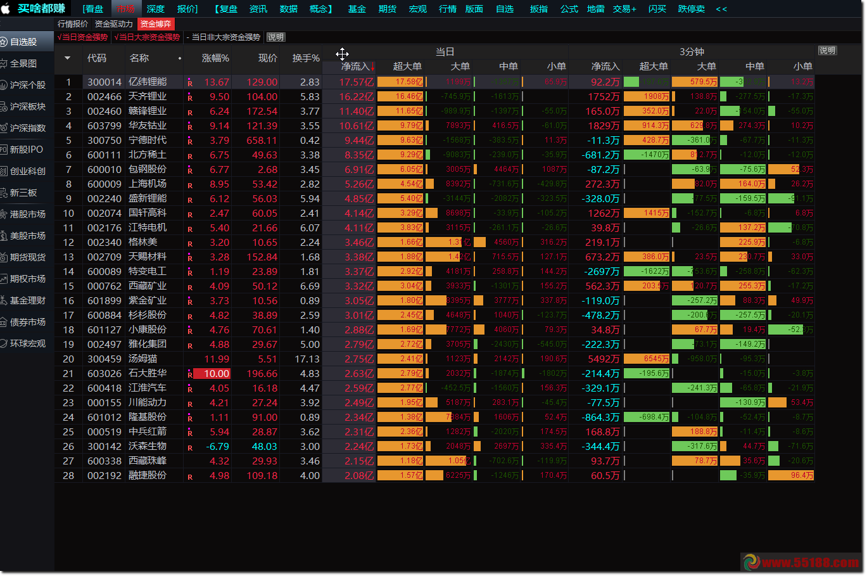
Task: Open 创业科创 sidebar icon
Action: pyautogui.click(x=4, y=171)
